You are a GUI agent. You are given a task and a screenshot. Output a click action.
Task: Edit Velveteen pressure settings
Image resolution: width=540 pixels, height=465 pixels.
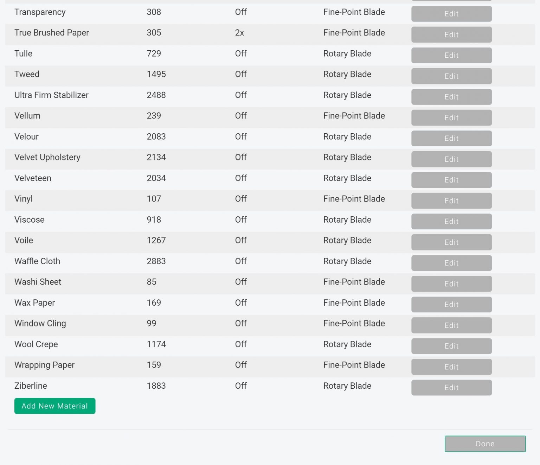[x=451, y=180]
